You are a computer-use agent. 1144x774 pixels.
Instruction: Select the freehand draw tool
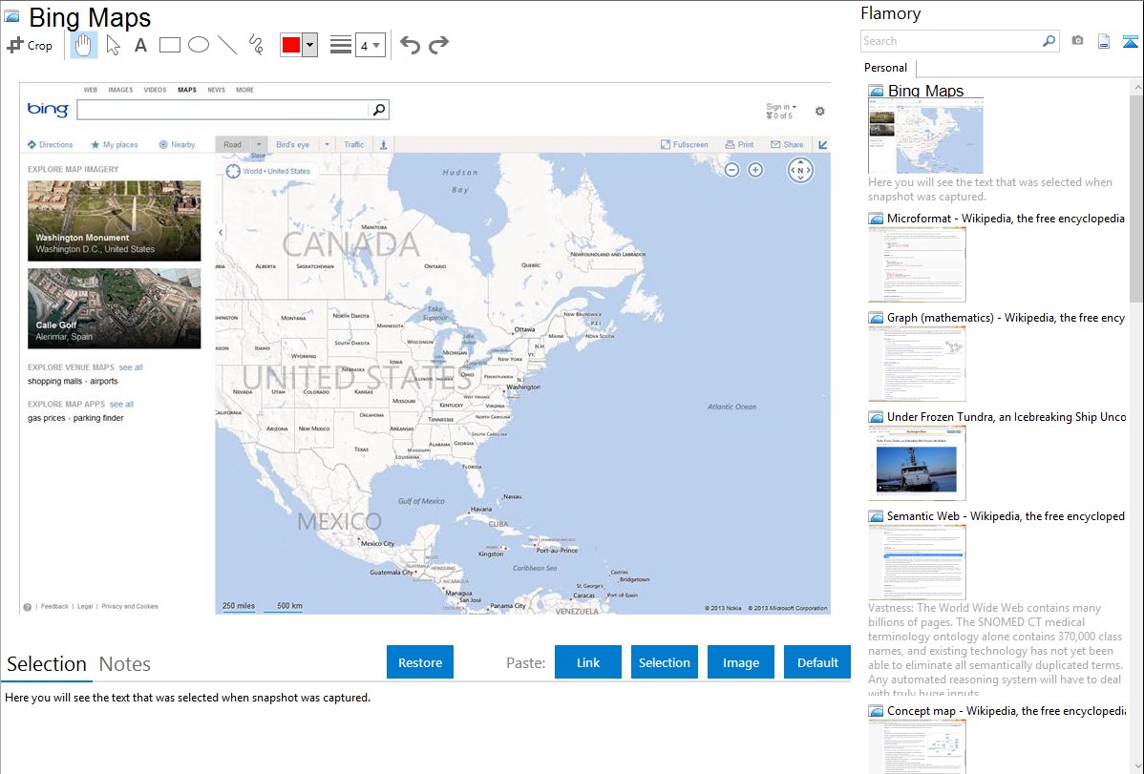pos(256,45)
